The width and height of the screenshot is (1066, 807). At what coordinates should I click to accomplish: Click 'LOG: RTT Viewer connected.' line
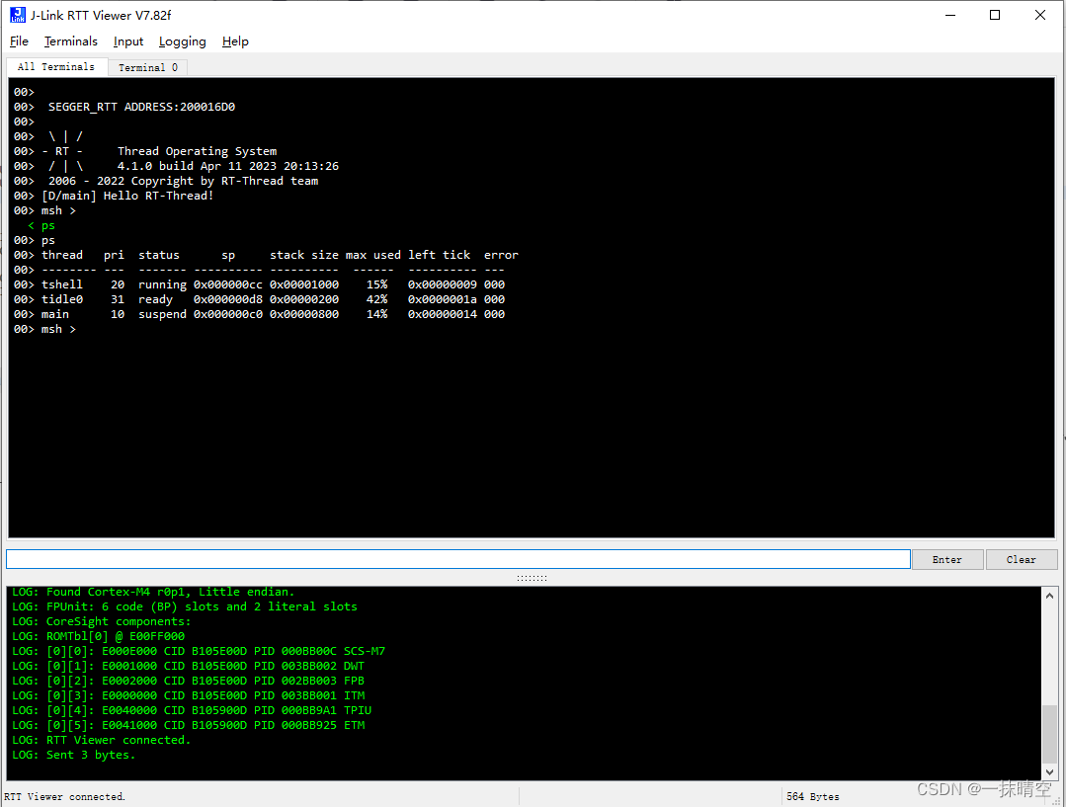pyautogui.click(x=102, y=741)
